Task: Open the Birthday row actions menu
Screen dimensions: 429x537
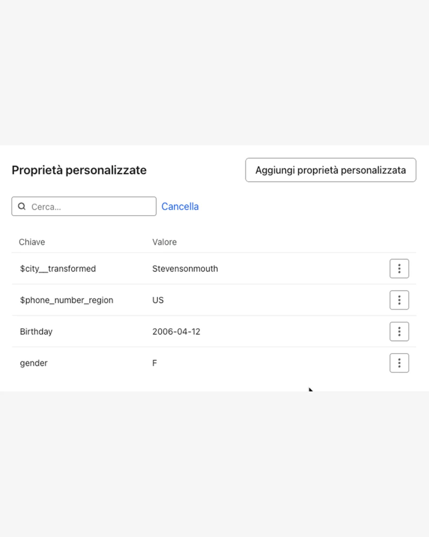Action: click(x=399, y=331)
